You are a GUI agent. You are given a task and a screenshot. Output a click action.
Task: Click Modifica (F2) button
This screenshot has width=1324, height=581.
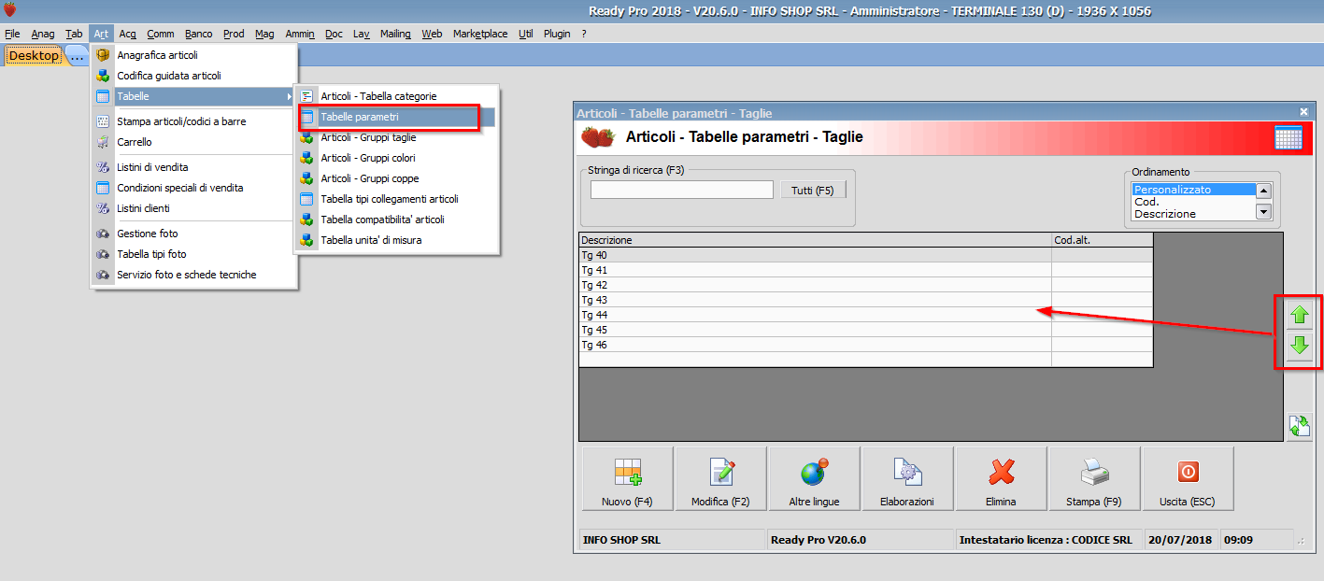point(720,478)
